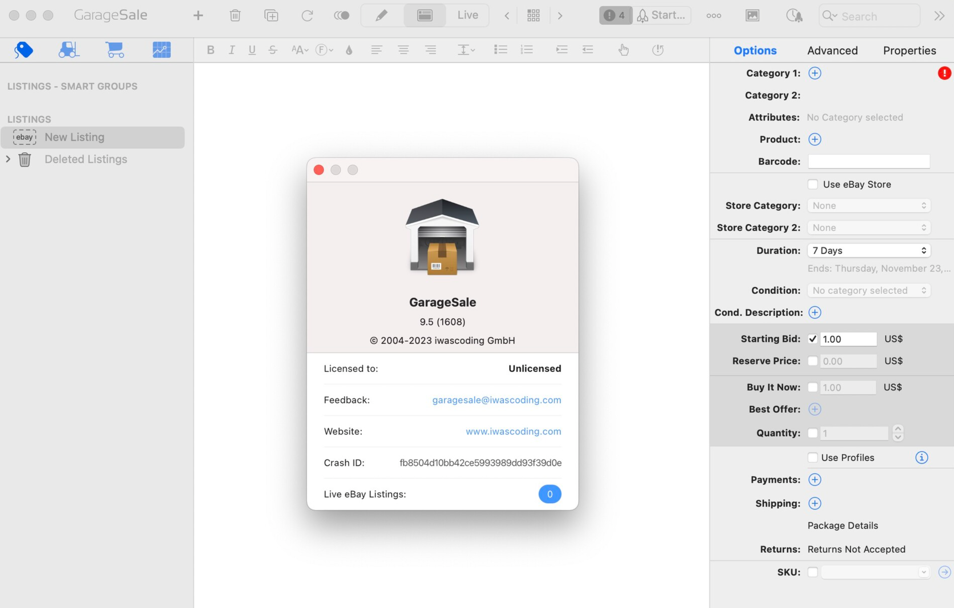Delete listing using toolbar trash icon
The height and width of the screenshot is (608, 954).
coord(235,15)
